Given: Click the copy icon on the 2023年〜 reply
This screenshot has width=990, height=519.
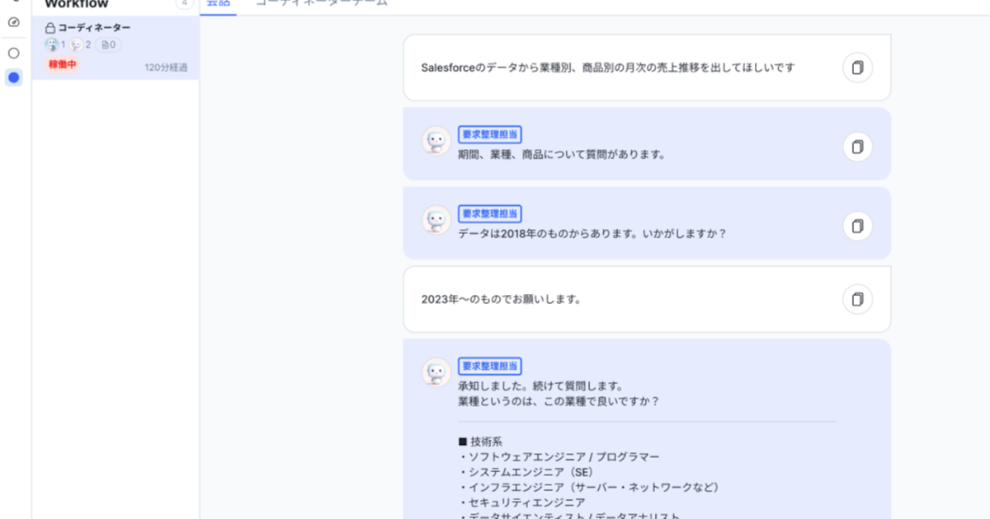Looking at the screenshot, I should (857, 299).
